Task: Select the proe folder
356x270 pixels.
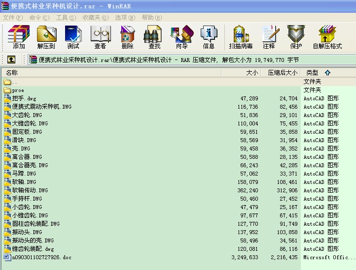Action: tap(18, 90)
